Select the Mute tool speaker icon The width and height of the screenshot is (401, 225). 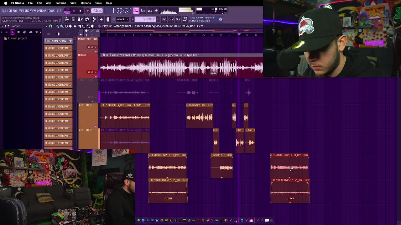(71, 26)
